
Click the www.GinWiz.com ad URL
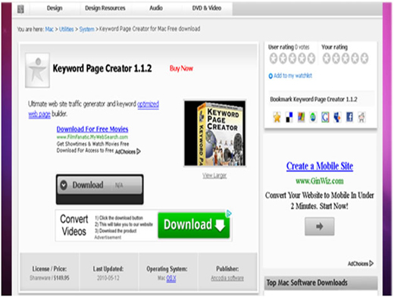pos(320,181)
